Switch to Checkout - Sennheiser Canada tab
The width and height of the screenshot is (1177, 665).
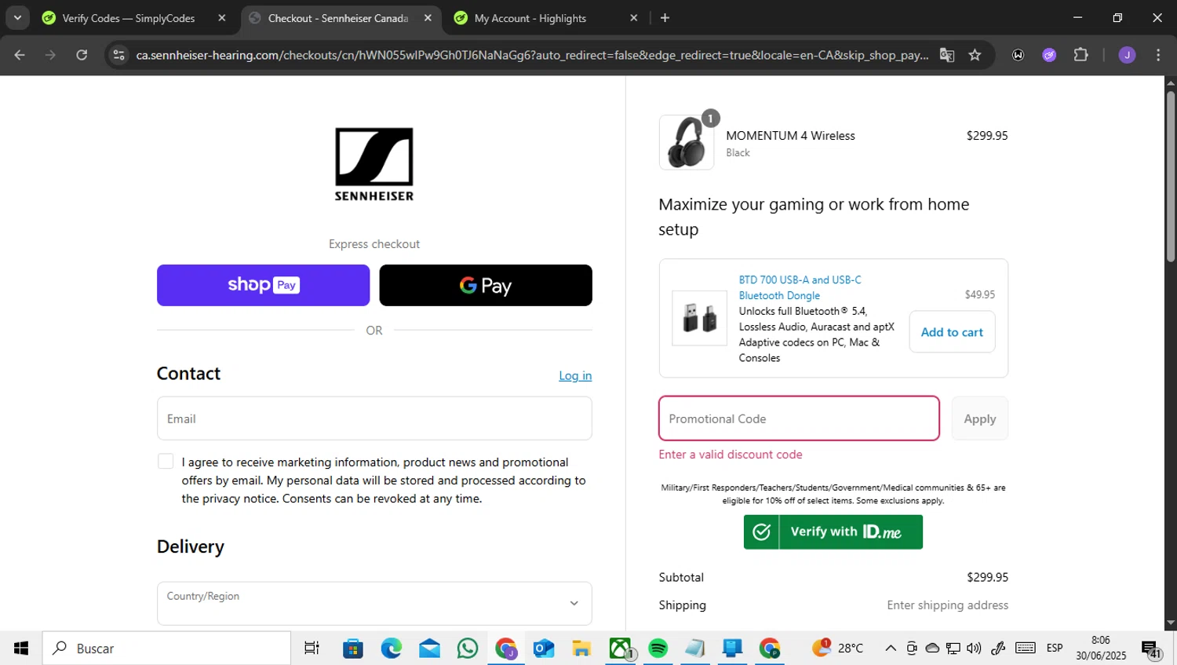coord(337,18)
